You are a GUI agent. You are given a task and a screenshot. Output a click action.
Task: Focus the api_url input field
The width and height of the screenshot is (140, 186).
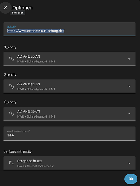(69, 29)
